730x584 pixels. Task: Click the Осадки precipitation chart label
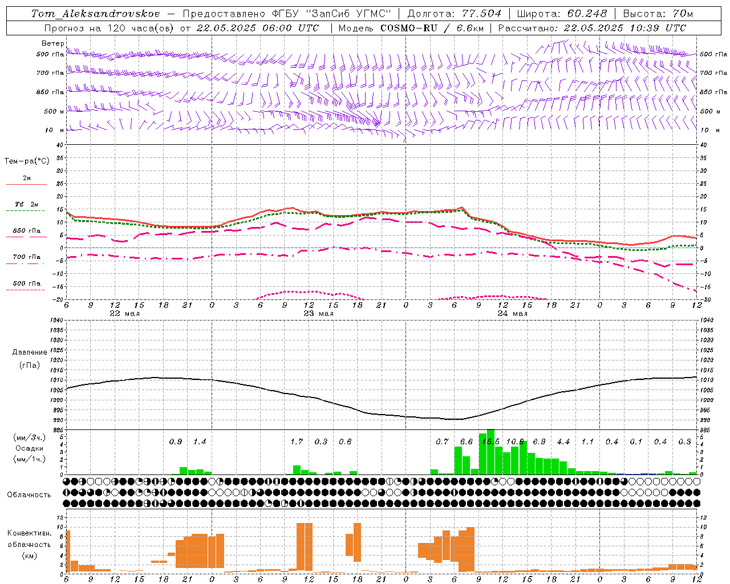pos(30,448)
